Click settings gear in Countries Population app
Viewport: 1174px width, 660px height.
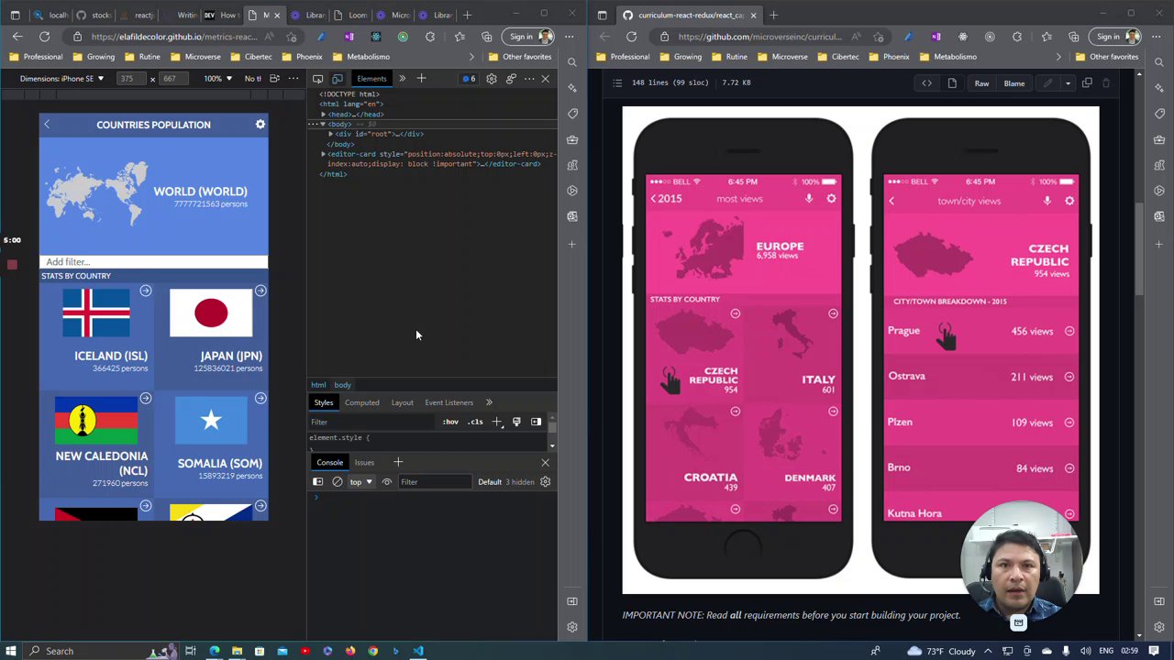[260, 125]
